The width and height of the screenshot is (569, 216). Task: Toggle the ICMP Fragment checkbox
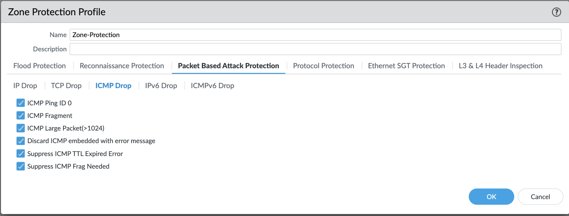click(x=21, y=115)
